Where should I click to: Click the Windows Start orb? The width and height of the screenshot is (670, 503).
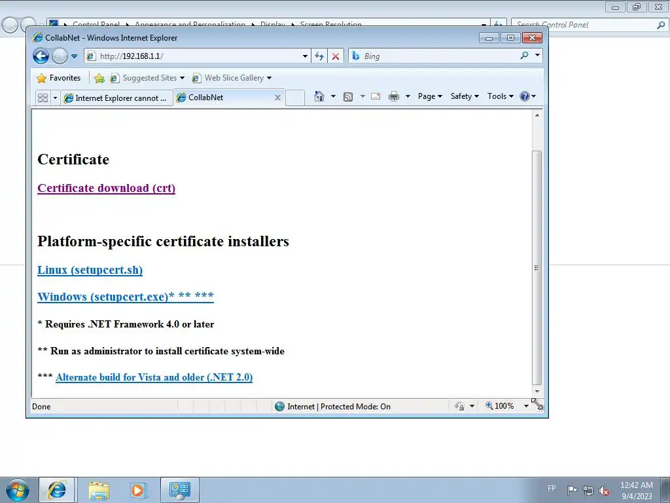click(x=18, y=490)
